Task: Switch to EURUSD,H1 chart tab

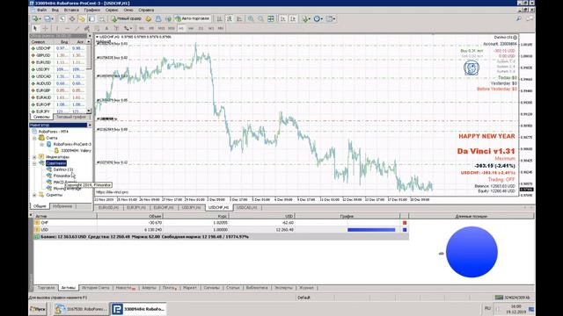Action: (x=108, y=208)
